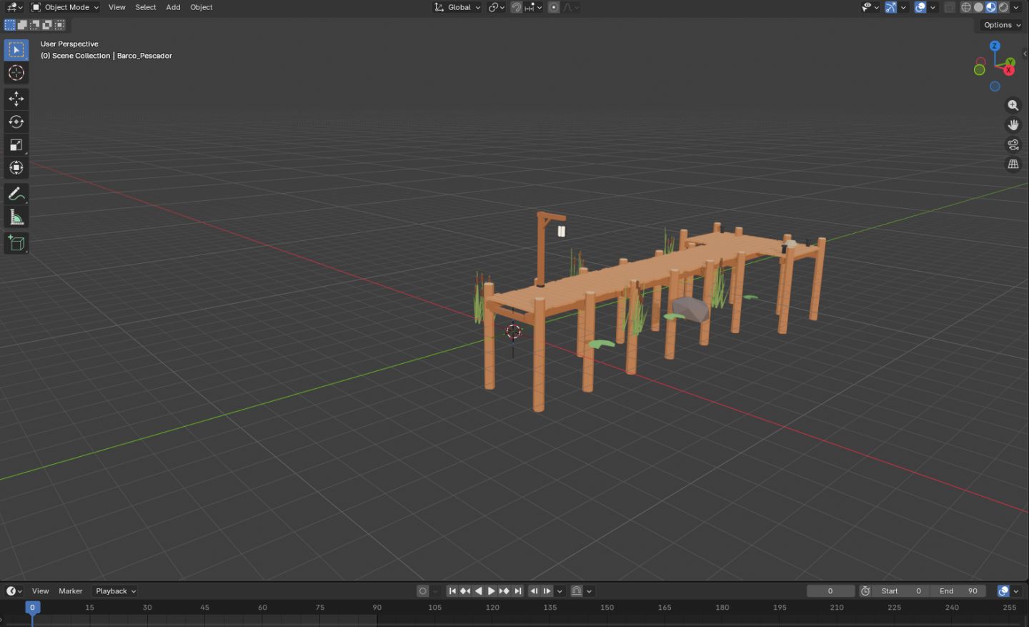Screen dimensions: 1029x627
Task: Choose the Annotate pencil tool
Action: [16, 194]
